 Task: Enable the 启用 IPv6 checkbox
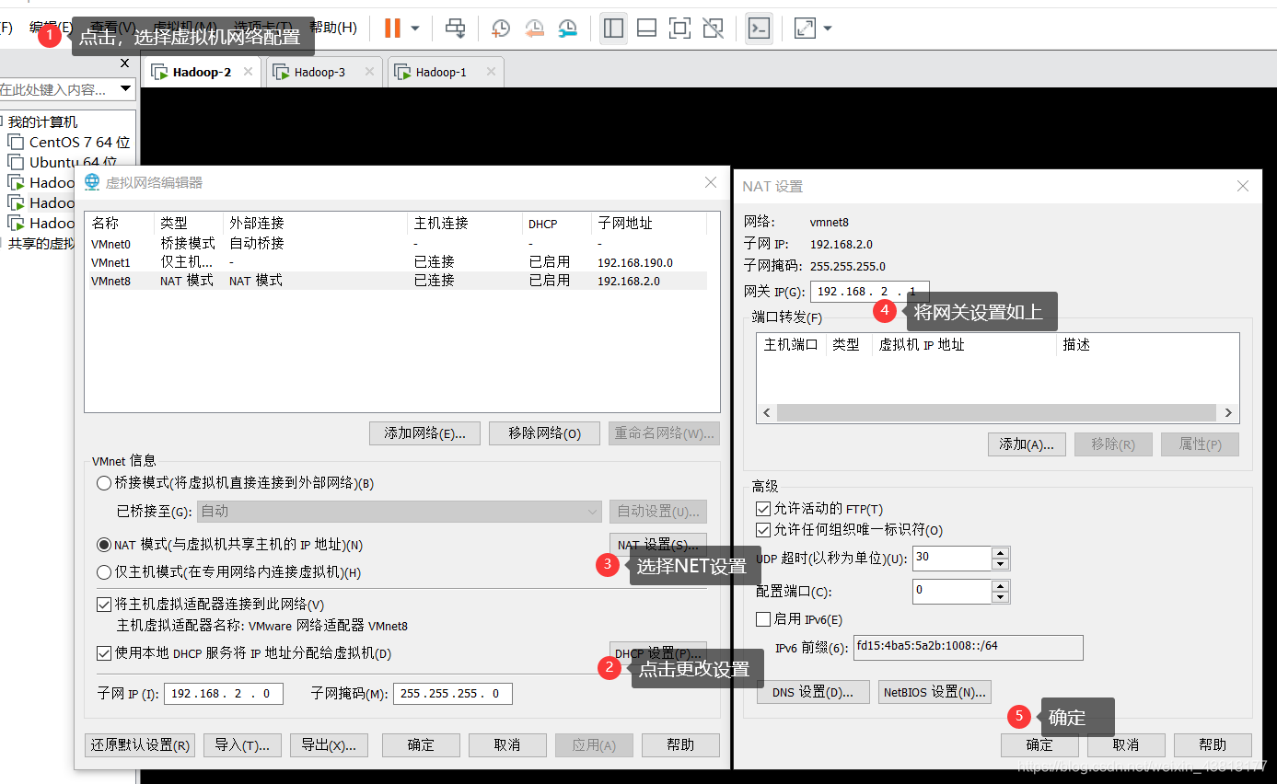click(x=762, y=619)
